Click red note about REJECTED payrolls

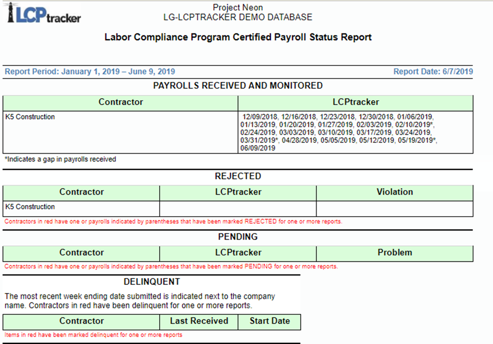[x=173, y=221]
